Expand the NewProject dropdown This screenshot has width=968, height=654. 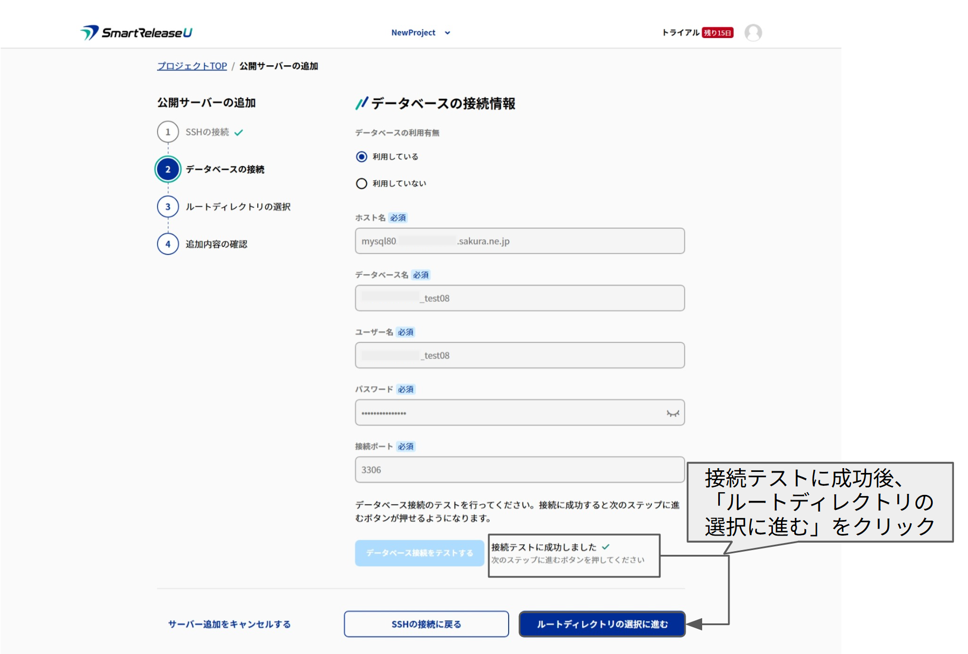coord(413,33)
